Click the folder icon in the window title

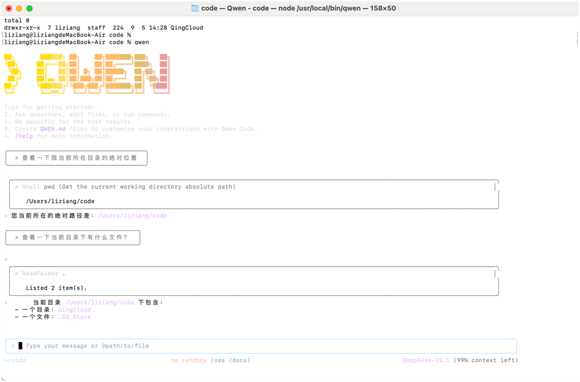coord(195,8)
